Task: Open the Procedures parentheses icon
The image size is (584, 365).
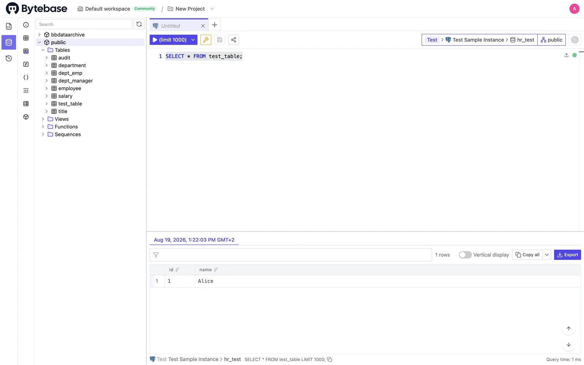Action: 26,77
